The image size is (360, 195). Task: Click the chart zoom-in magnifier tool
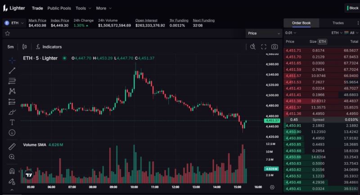click(12, 157)
